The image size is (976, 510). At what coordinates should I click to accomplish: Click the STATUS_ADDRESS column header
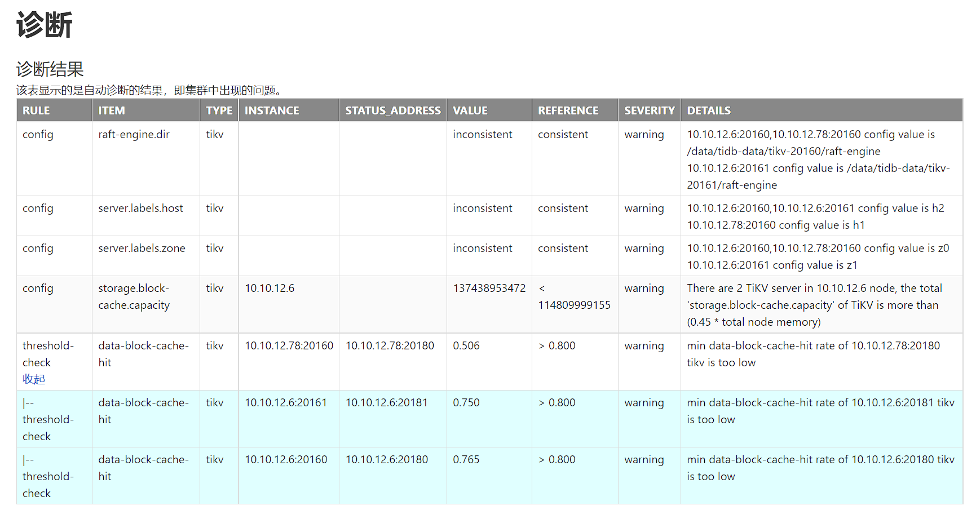393,110
